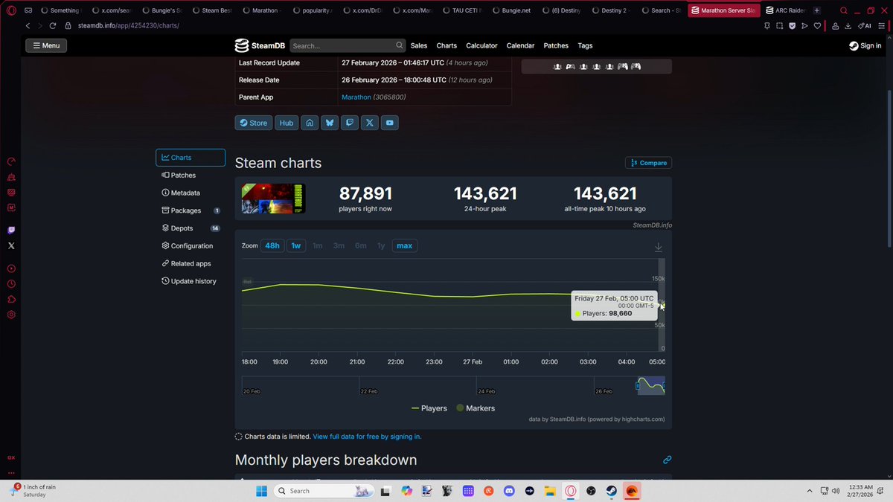Set chart zoom to 48h

[x=272, y=245]
